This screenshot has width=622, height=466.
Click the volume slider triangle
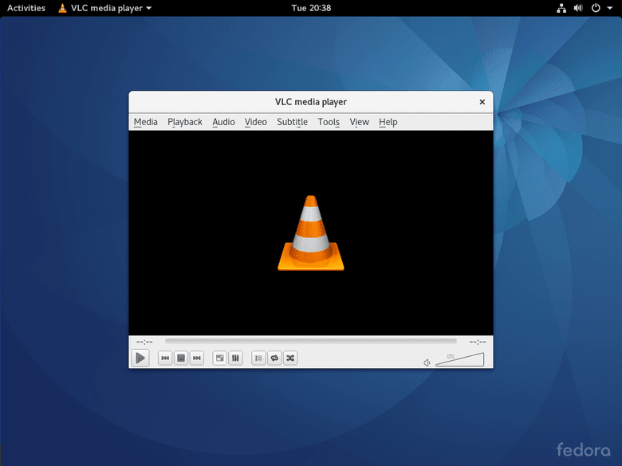tap(460, 360)
